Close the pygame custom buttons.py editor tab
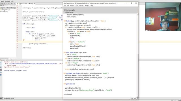 click(x=35, y=4)
